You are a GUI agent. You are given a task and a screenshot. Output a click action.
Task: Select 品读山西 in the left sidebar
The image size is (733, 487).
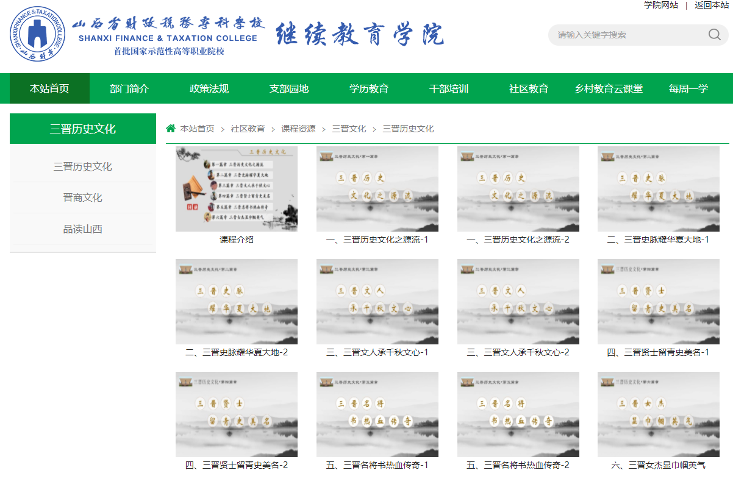[x=82, y=229]
